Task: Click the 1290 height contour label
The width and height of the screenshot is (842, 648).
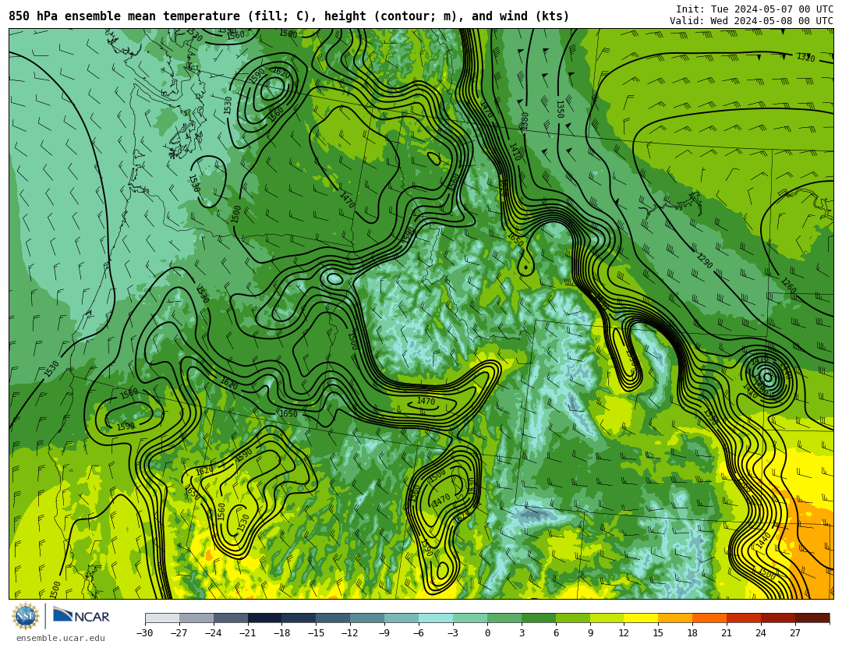Action: coord(705,260)
